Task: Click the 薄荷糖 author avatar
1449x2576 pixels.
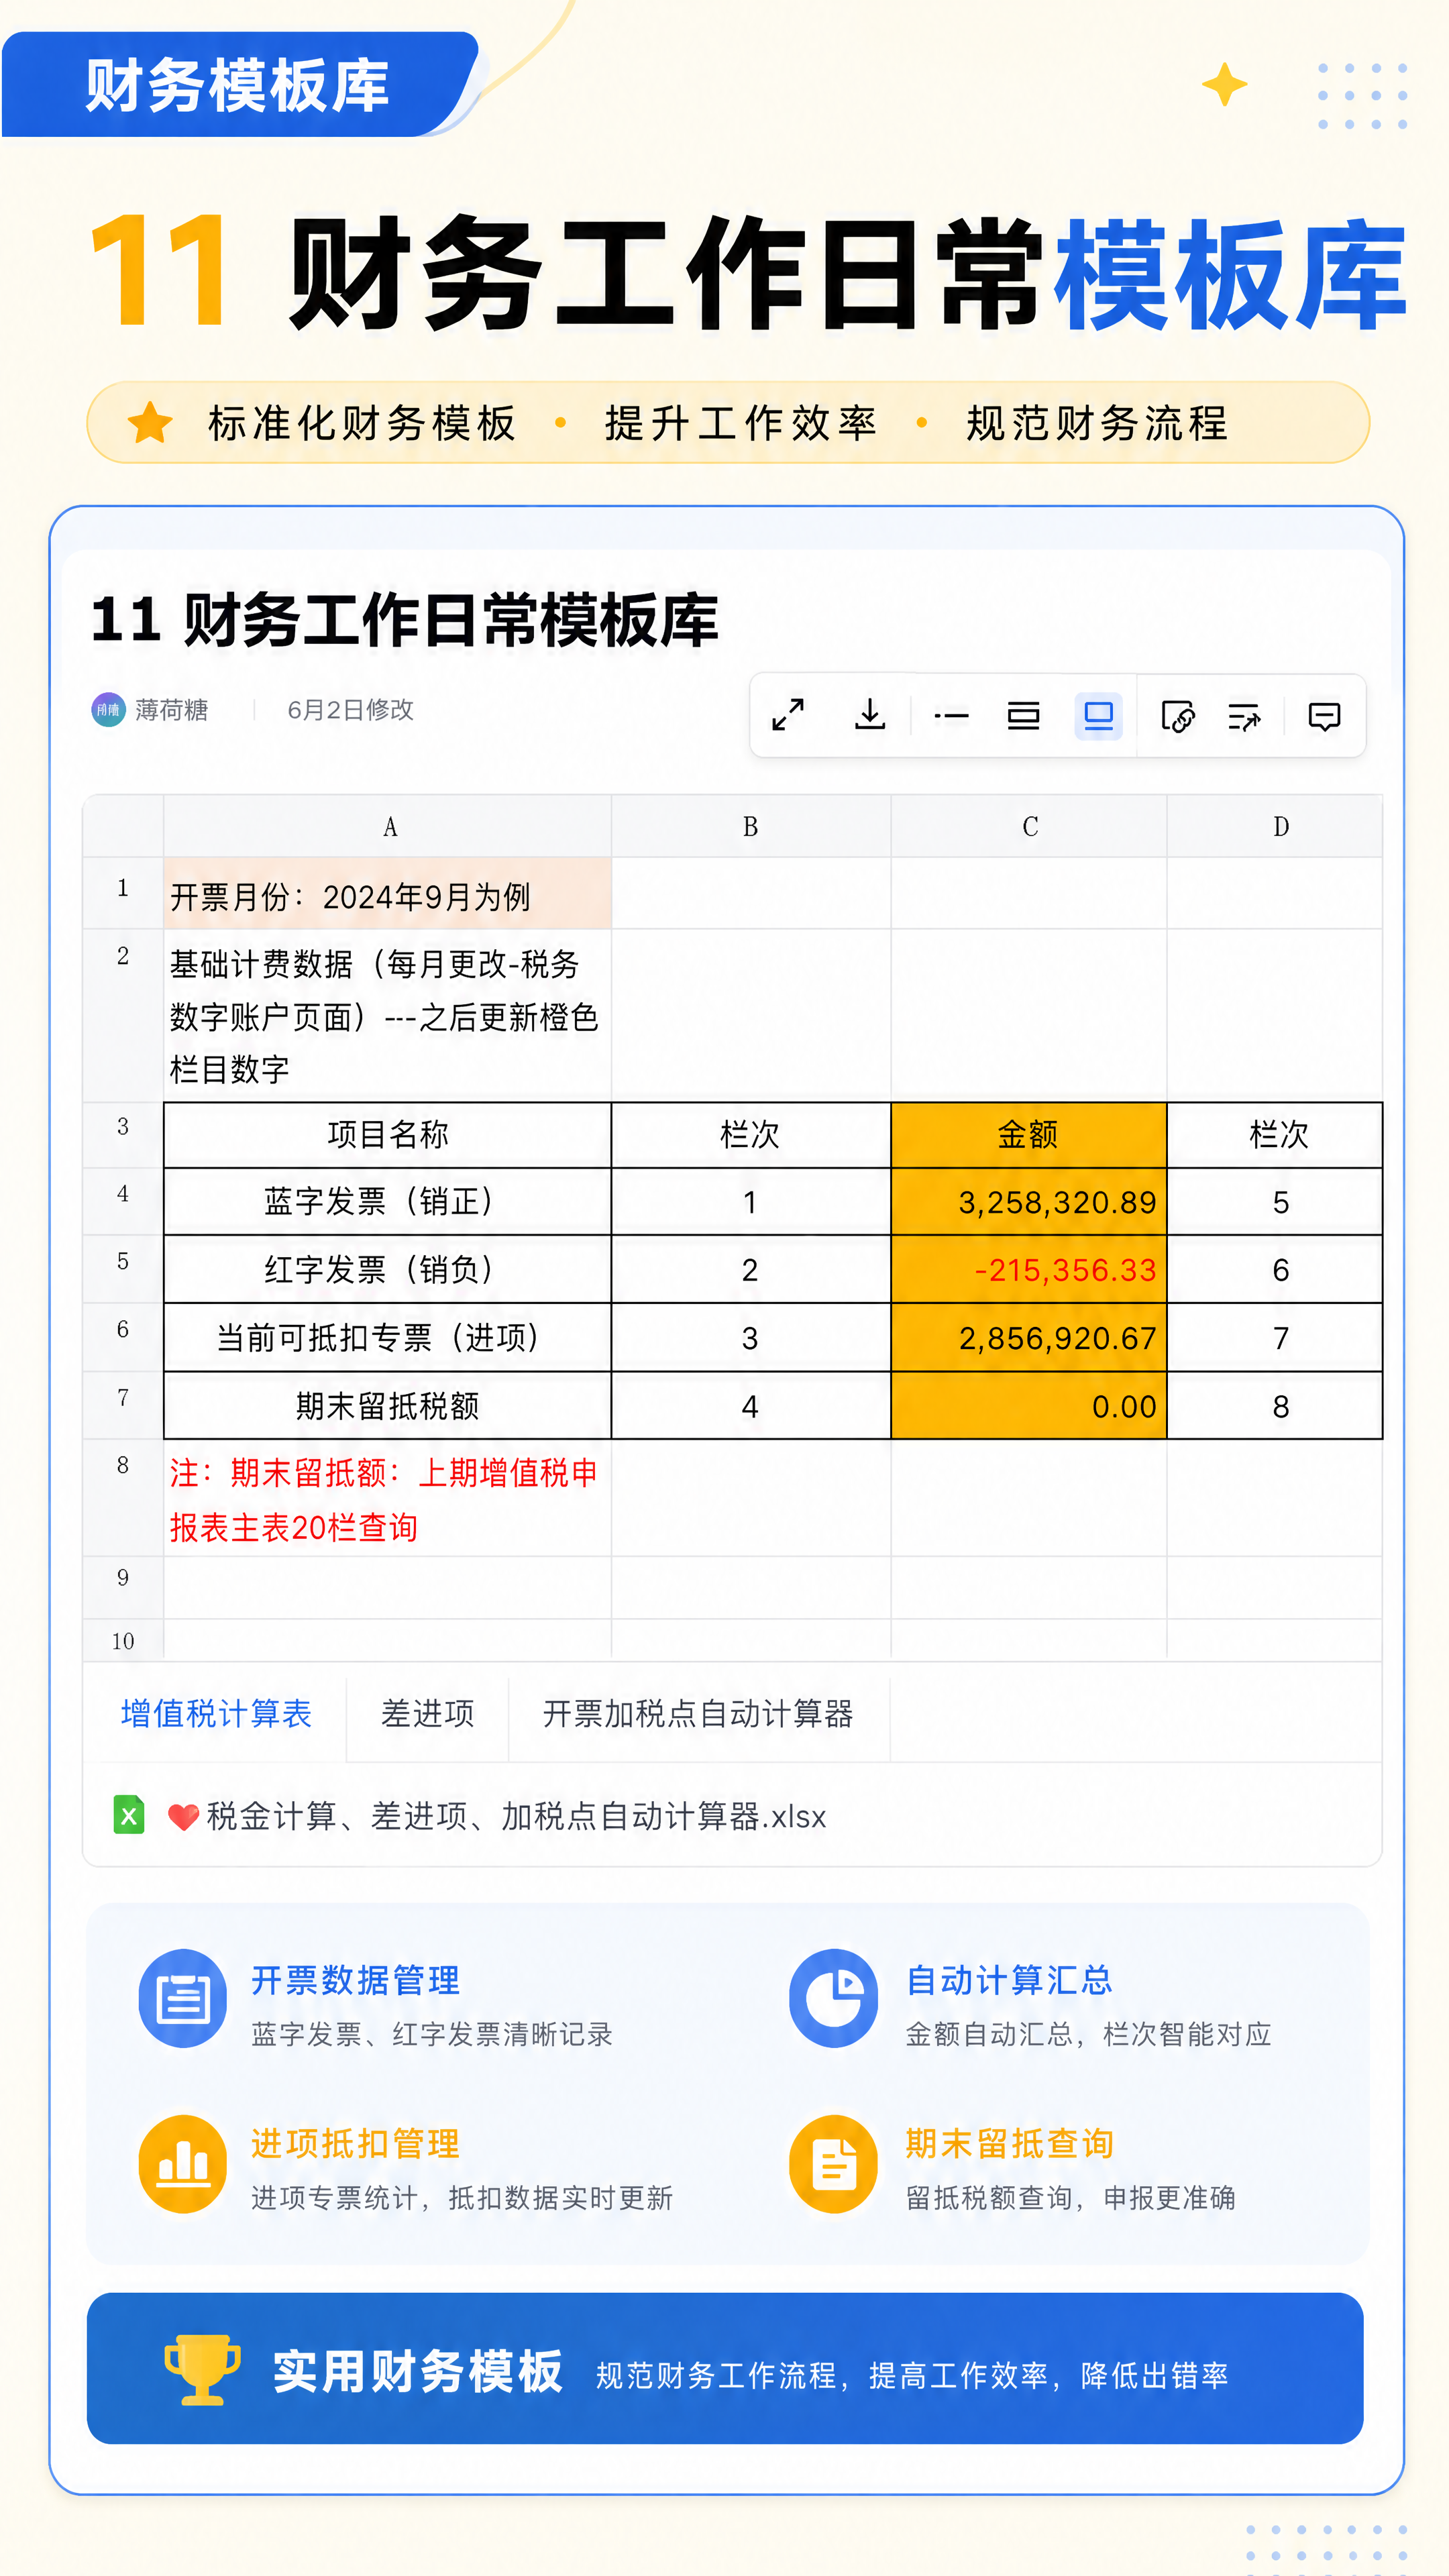Action: pos(108,710)
